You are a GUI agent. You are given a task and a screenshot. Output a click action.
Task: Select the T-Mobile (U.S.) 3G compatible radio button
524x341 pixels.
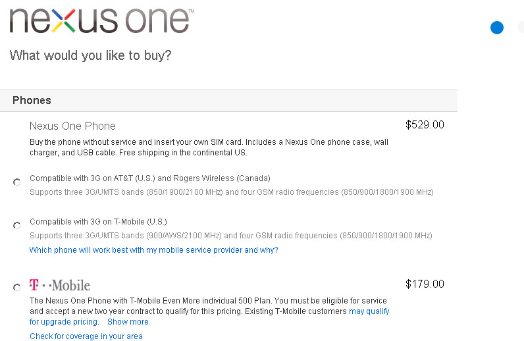[x=16, y=225]
